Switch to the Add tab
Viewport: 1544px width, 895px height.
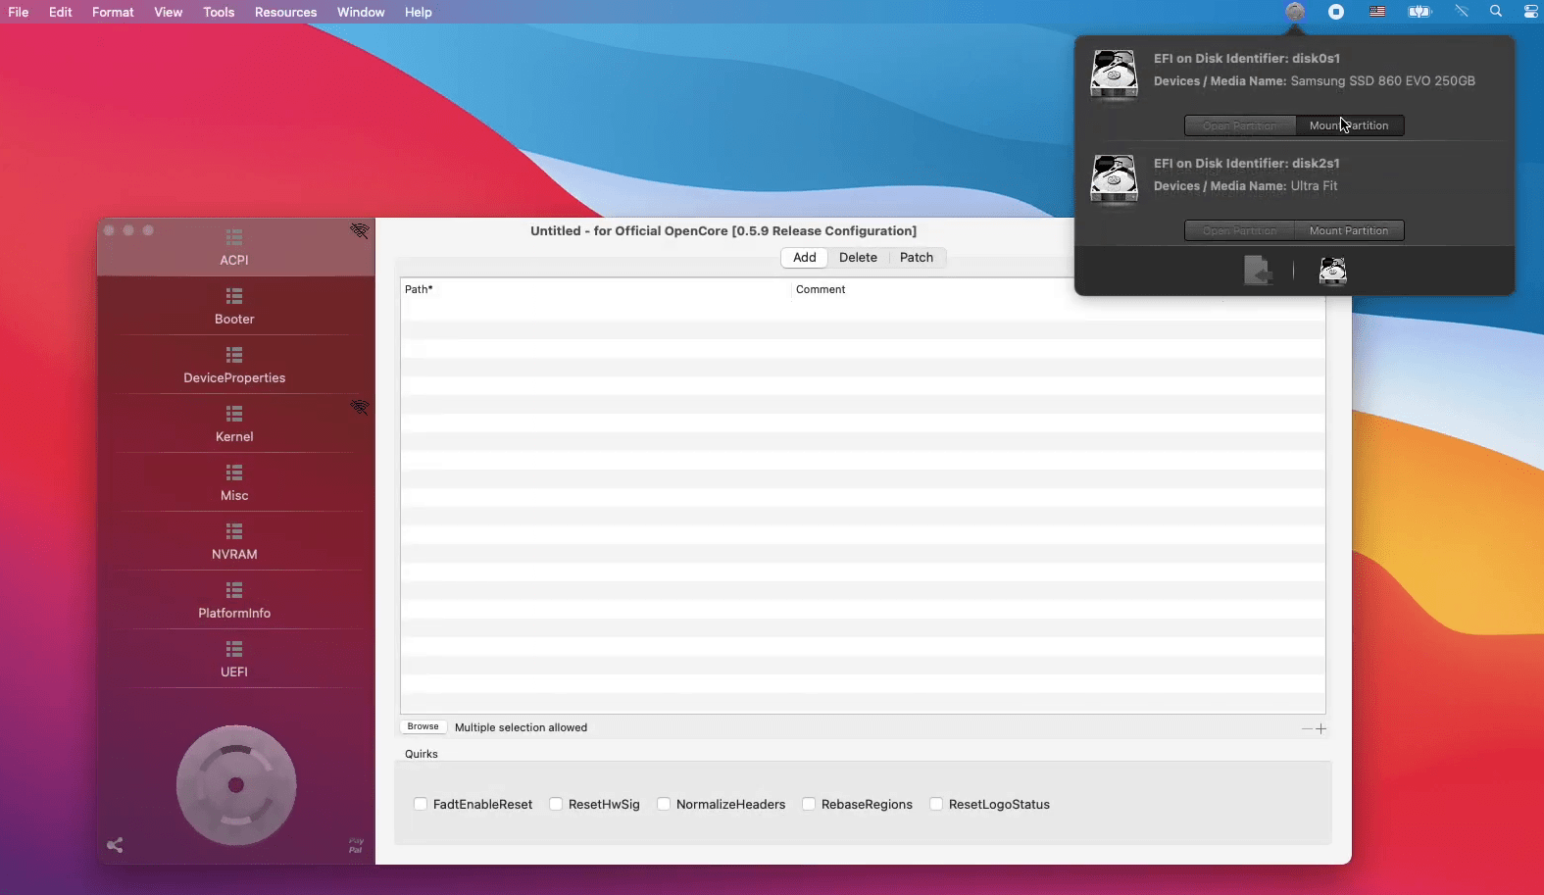coord(805,257)
